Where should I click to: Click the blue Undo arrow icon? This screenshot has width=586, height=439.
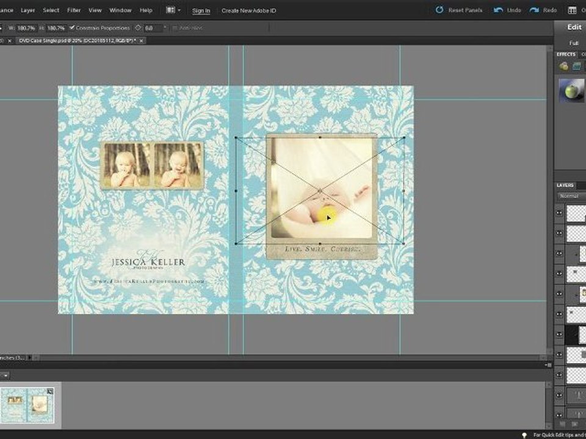[498, 10]
